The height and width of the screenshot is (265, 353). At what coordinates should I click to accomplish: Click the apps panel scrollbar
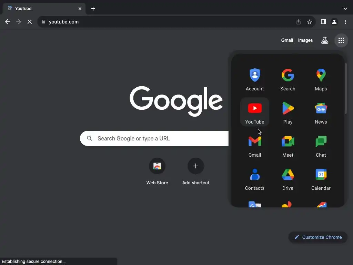pos(346,88)
